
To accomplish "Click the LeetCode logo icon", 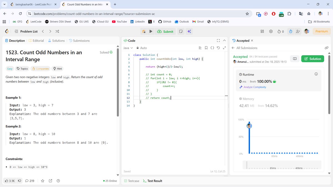I will click(7, 31).
